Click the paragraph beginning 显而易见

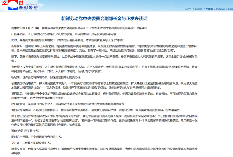[x=104, y=96]
